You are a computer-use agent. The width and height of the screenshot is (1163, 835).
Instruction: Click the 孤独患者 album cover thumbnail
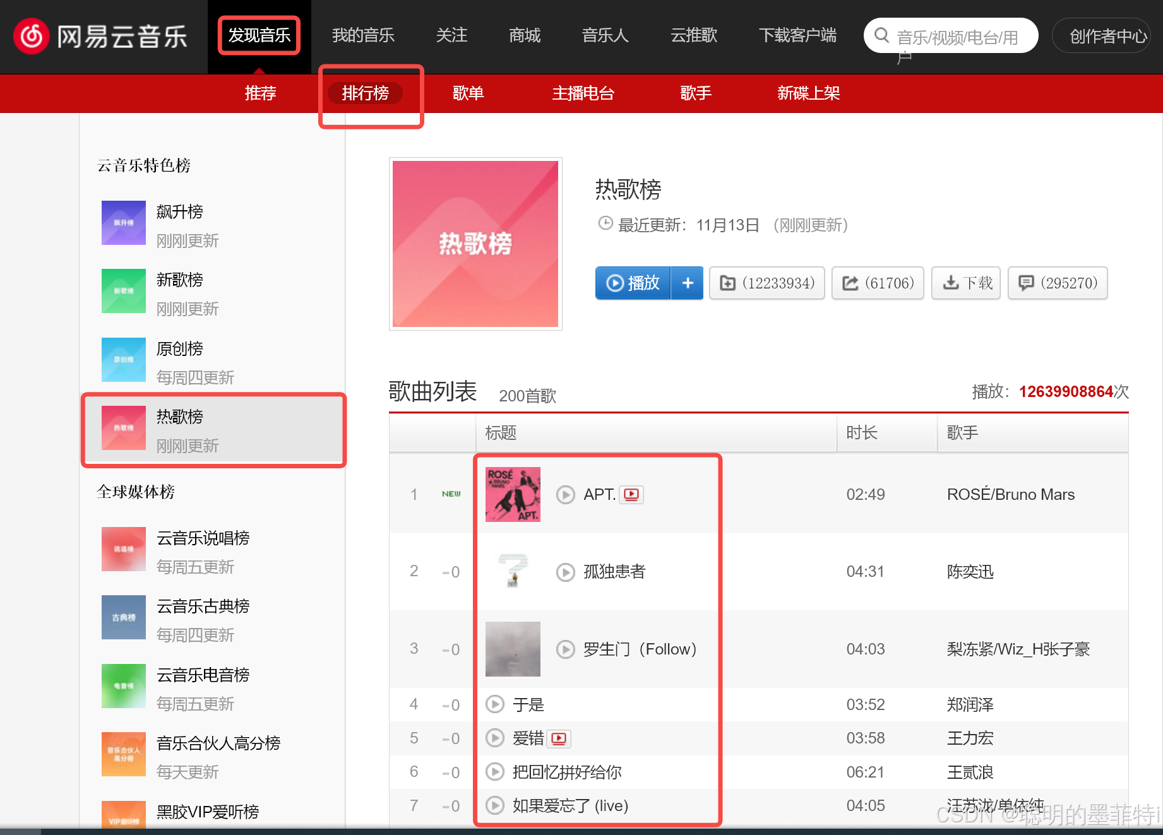[513, 572]
